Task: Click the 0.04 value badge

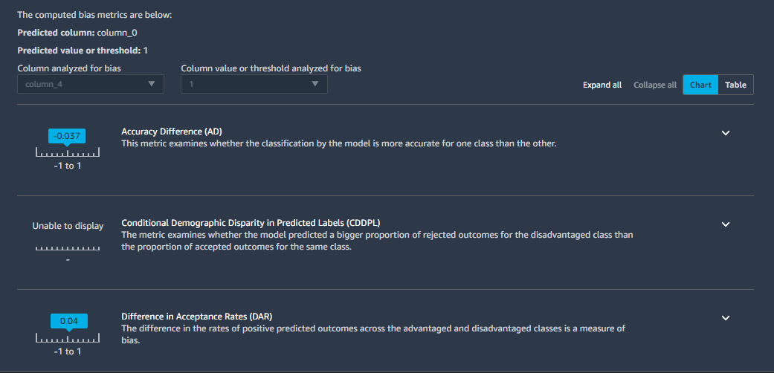Action: (68, 321)
